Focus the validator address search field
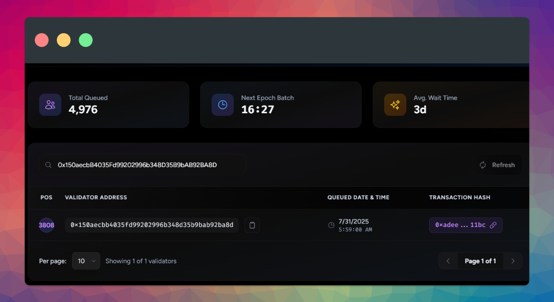 point(143,165)
